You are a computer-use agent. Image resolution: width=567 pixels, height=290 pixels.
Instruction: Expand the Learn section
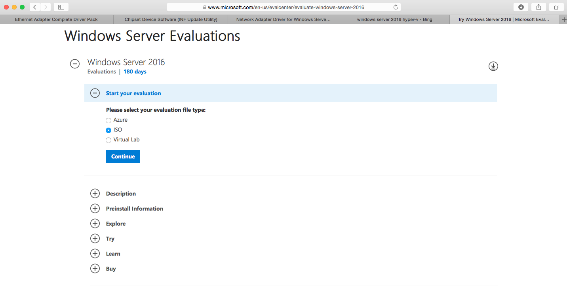[95, 254]
